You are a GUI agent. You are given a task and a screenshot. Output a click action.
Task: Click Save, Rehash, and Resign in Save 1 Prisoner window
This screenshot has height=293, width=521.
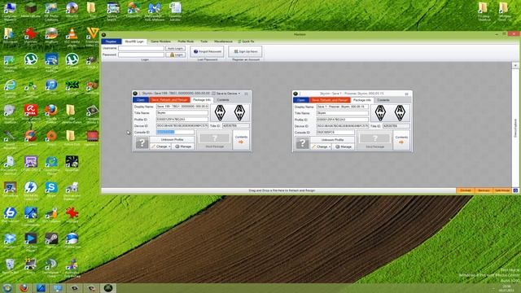330,99
